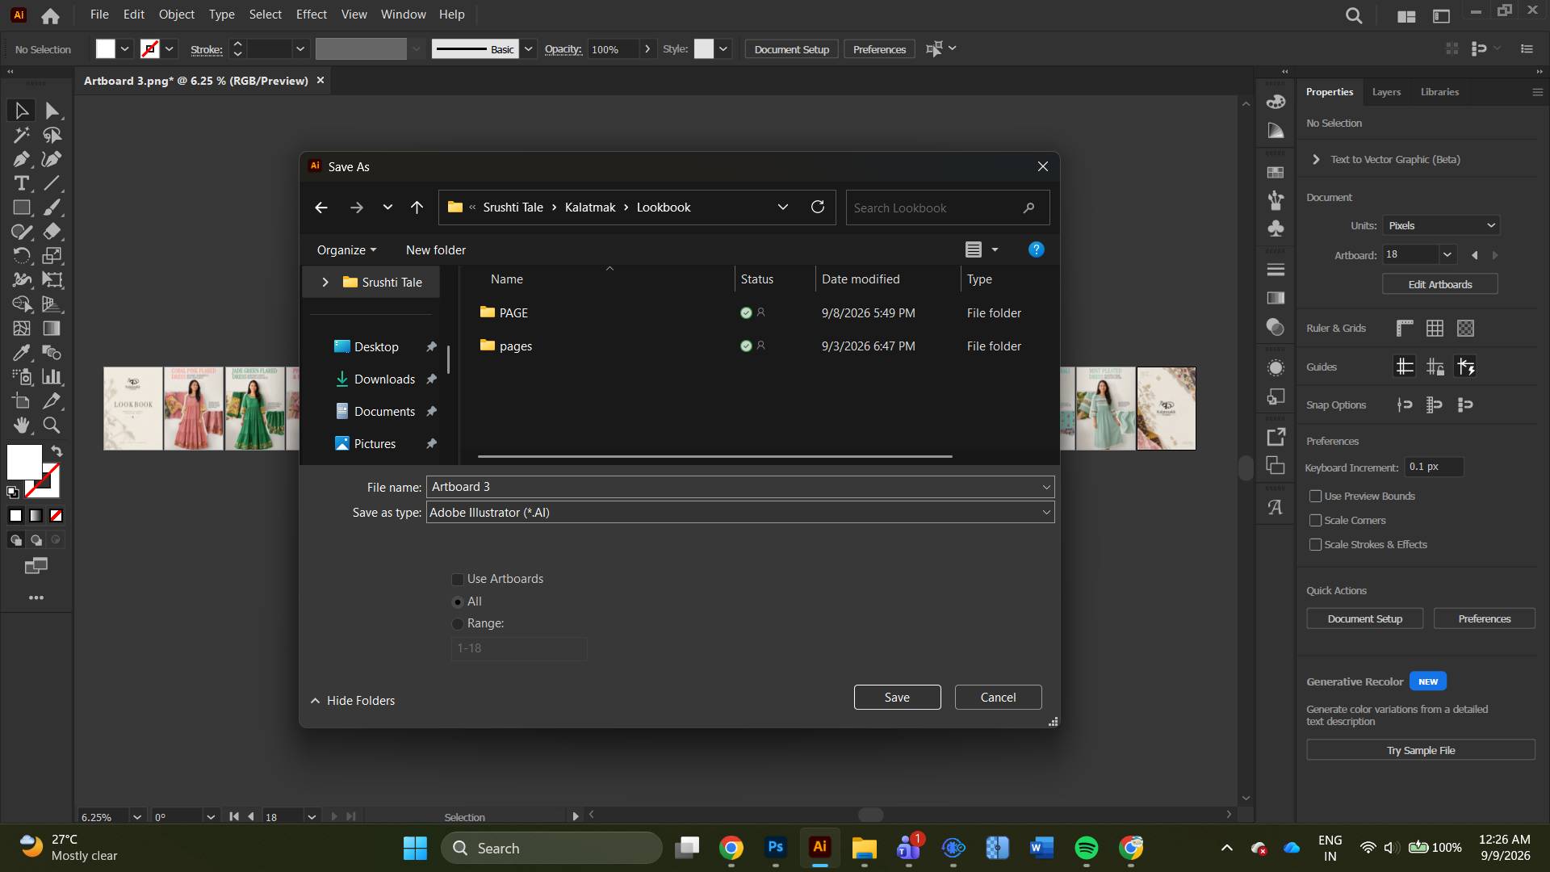
Task: Select the Zoom tool
Action: (x=52, y=425)
